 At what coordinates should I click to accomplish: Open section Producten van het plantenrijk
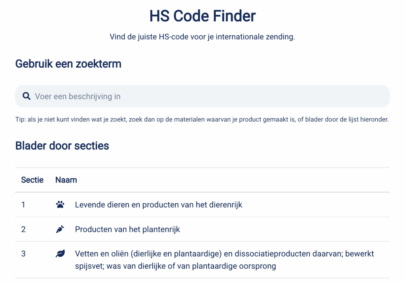127,229
